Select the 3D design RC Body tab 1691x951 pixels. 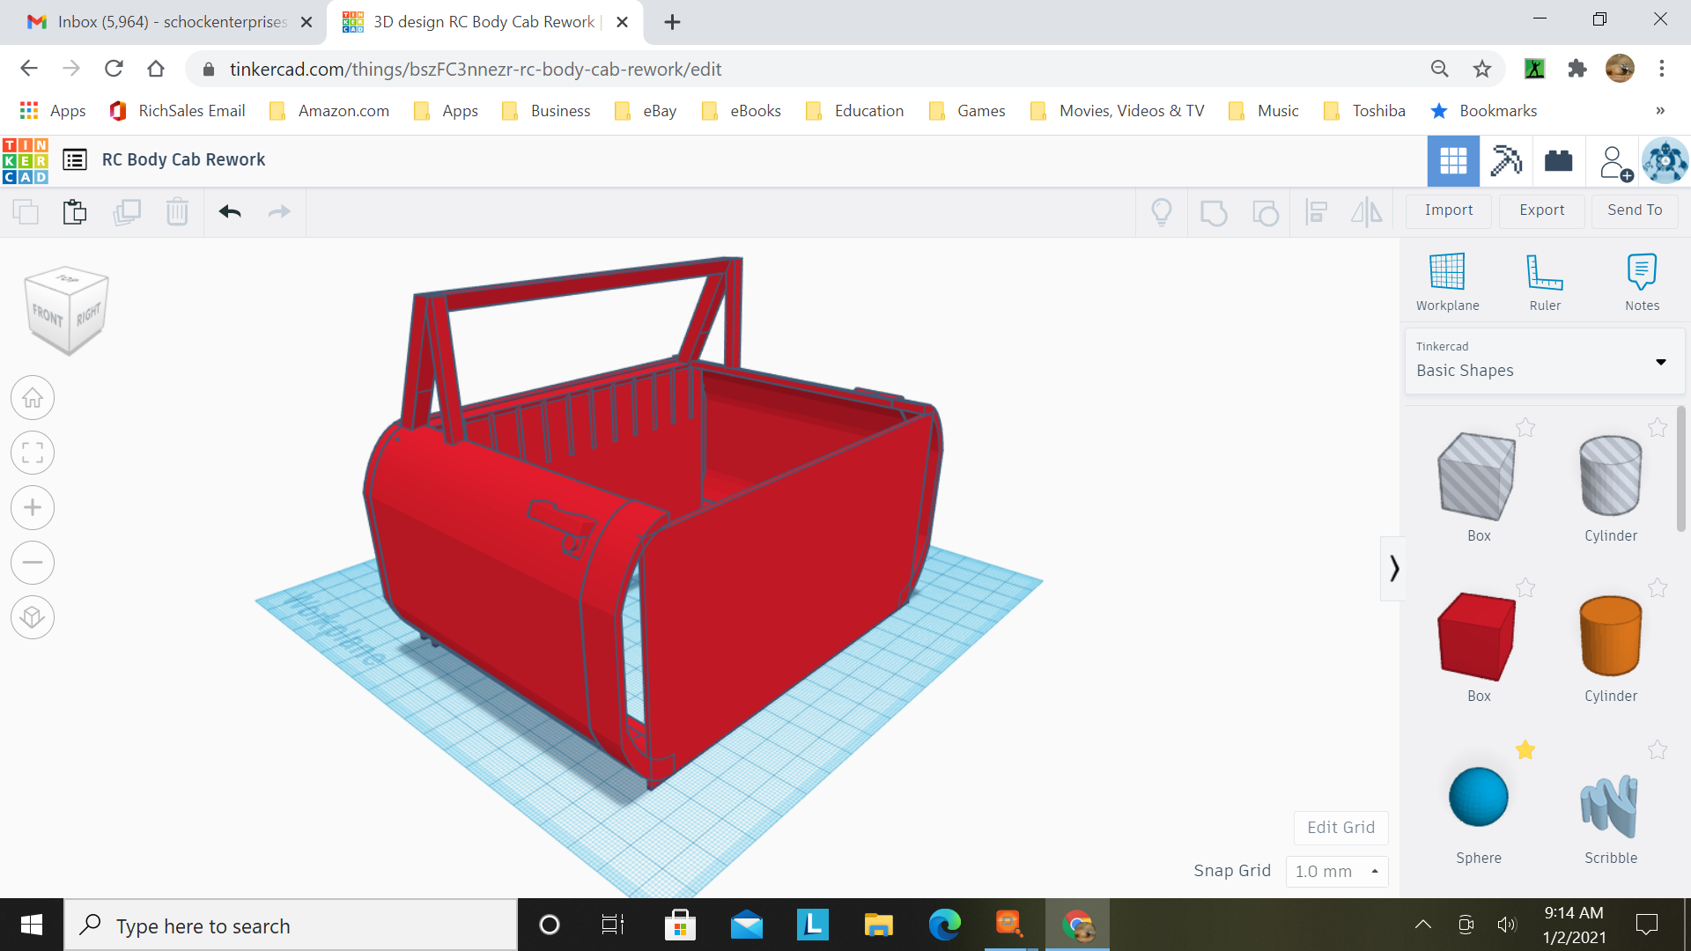(483, 22)
